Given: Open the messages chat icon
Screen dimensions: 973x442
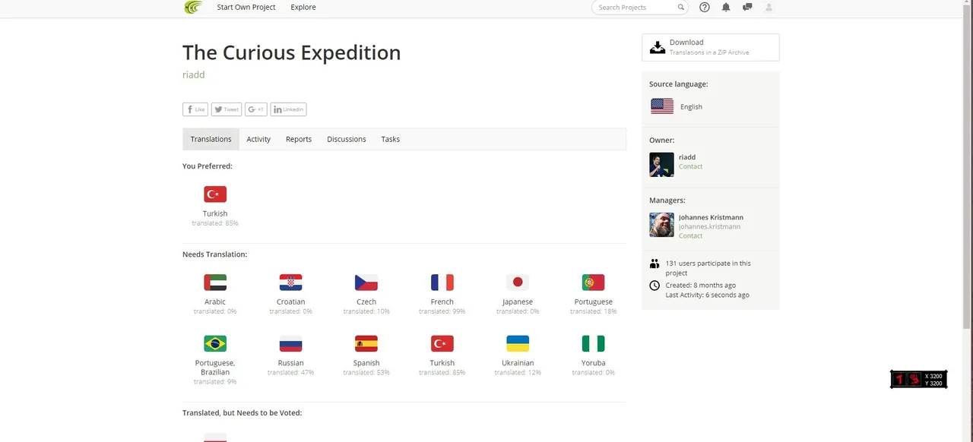Looking at the screenshot, I should tap(747, 8).
